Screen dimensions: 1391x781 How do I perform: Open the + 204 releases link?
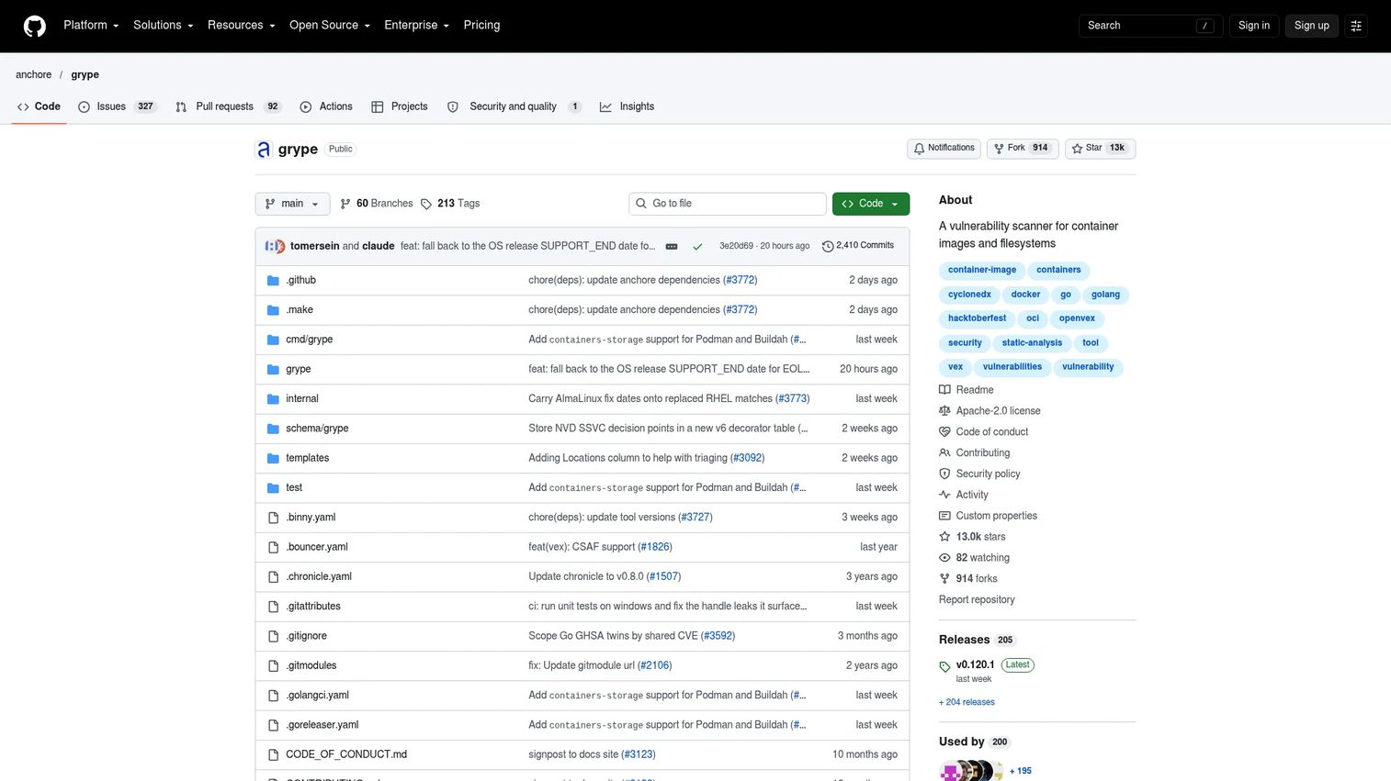pos(967,703)
